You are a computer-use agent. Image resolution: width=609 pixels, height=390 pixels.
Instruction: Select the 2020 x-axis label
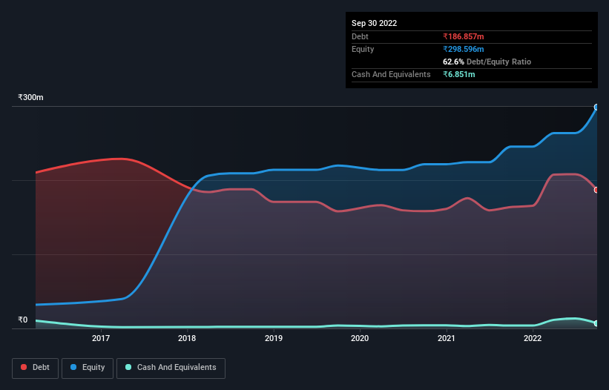tap(360, 338)
